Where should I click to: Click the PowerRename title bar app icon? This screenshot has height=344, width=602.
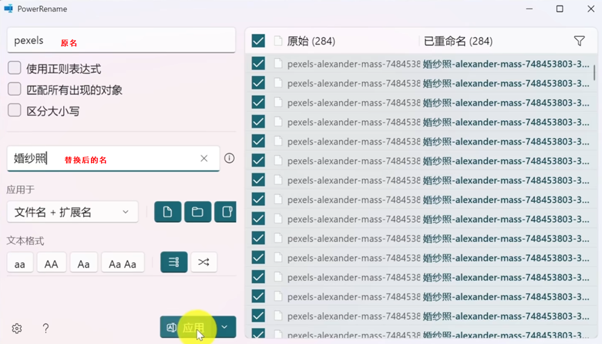pos(8,8)
